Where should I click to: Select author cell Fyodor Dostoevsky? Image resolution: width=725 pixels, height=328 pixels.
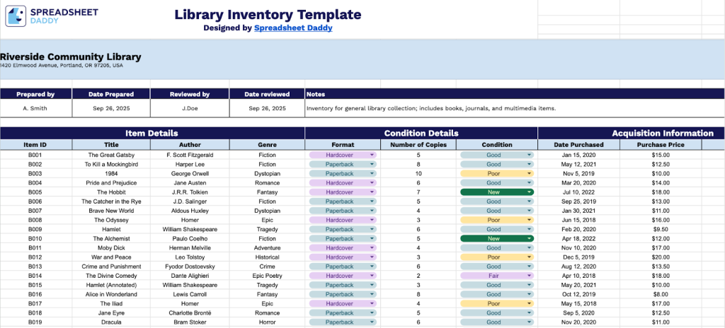pyautogui.click(x=189, y=266)
